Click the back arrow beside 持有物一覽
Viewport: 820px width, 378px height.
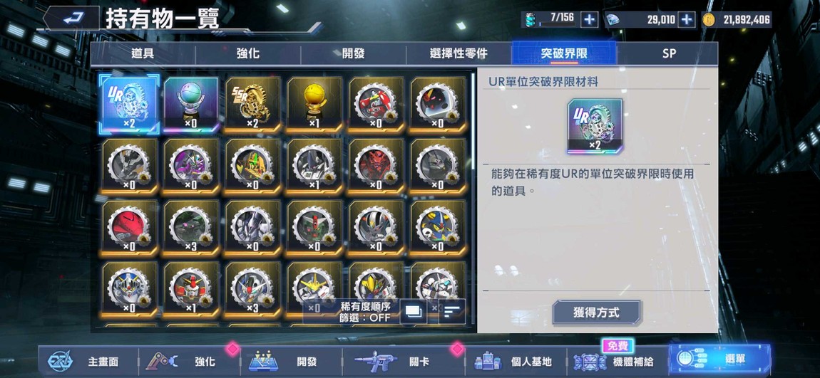71,19
